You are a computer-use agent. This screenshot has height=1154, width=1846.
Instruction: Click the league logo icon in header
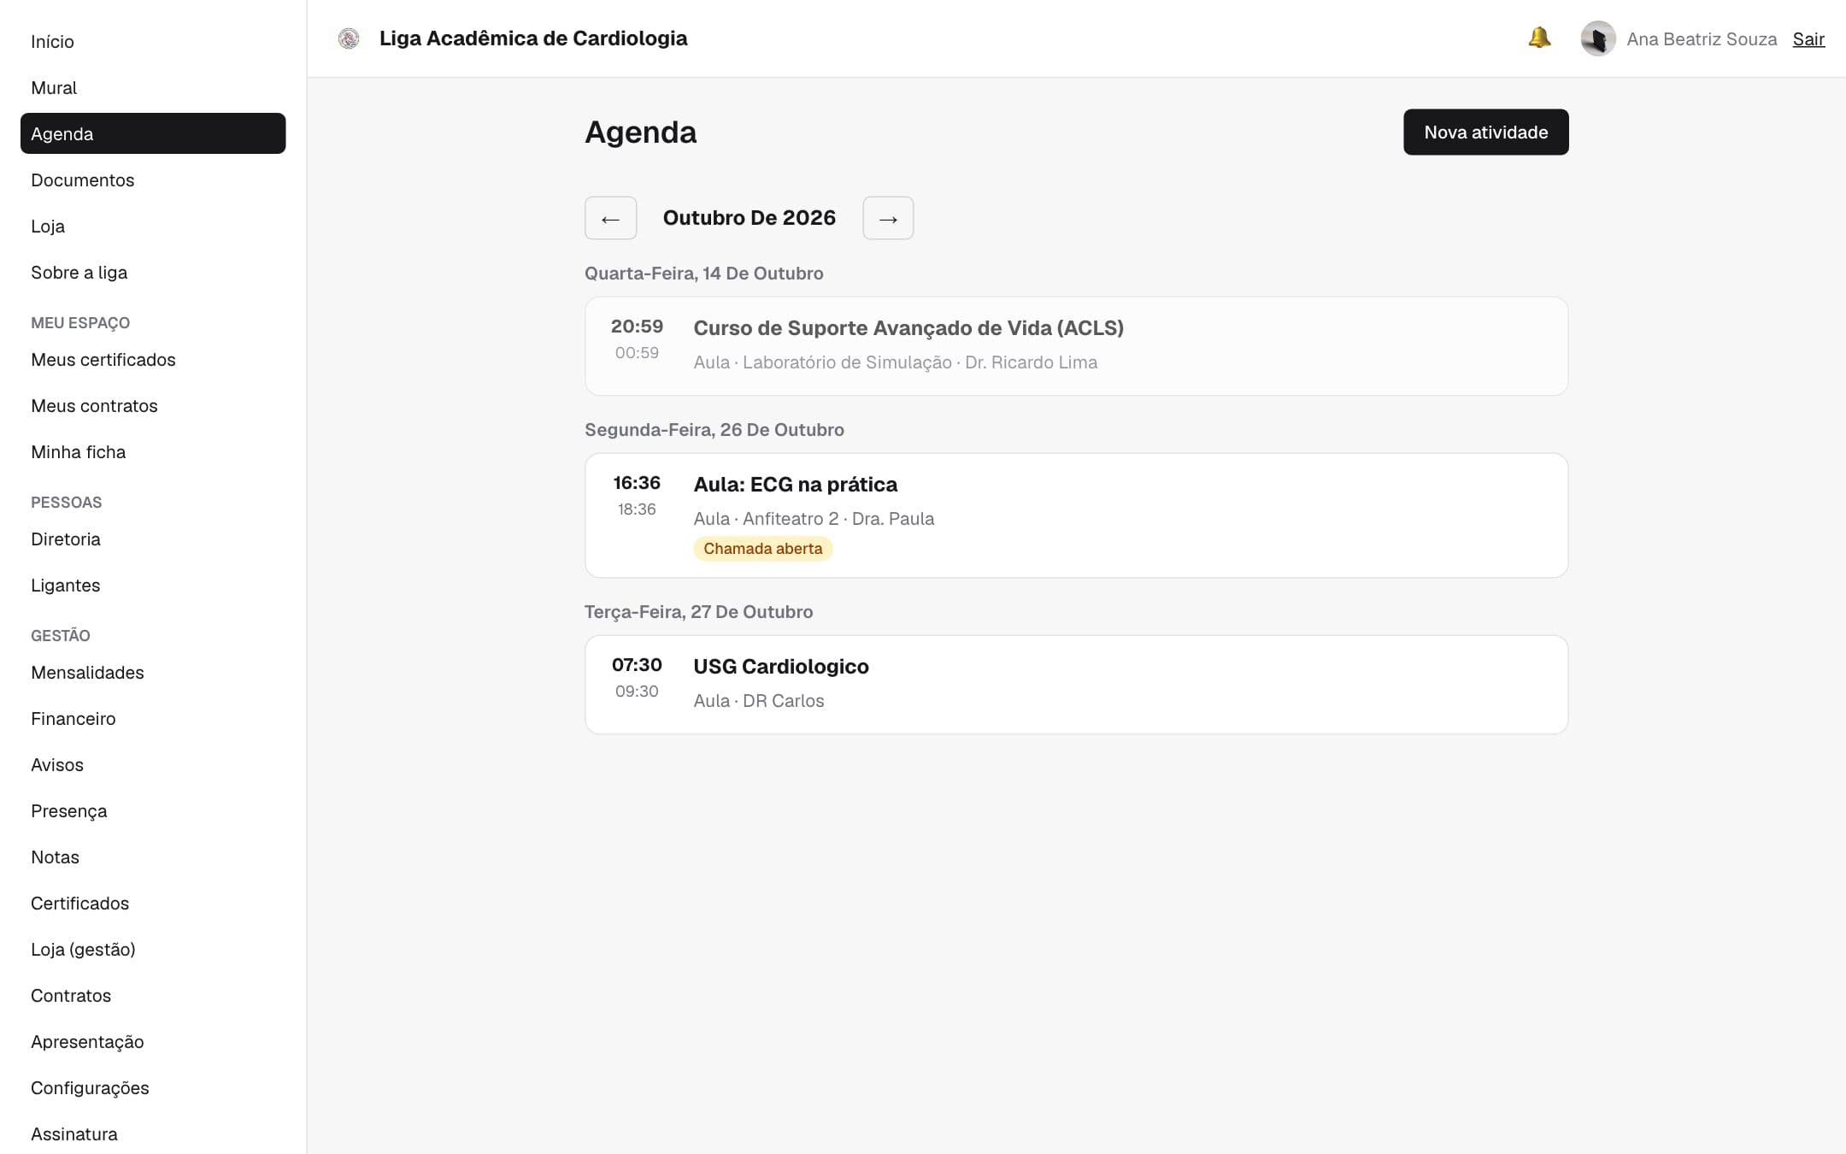(349, 38)
